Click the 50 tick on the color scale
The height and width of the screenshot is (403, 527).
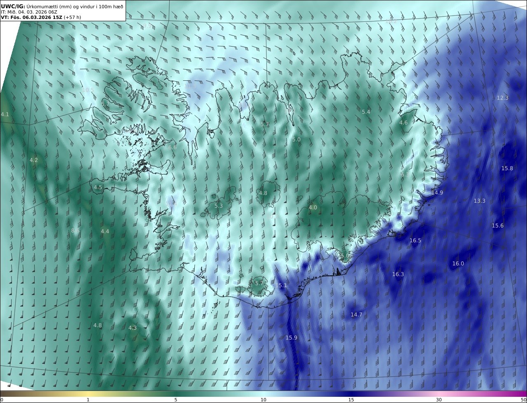(523, 400)
